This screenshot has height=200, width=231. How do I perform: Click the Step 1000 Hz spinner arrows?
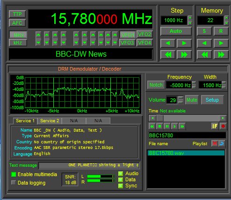(190, 20)
